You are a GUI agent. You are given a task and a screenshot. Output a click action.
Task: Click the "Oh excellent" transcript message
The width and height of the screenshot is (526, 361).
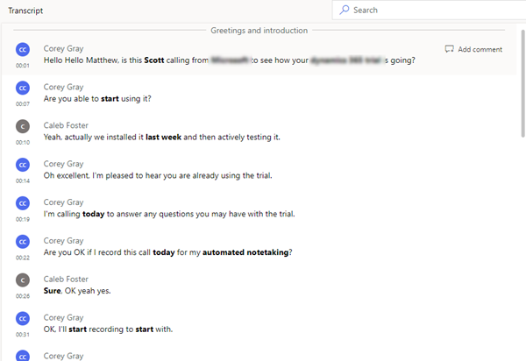click(x=158, y=175)
